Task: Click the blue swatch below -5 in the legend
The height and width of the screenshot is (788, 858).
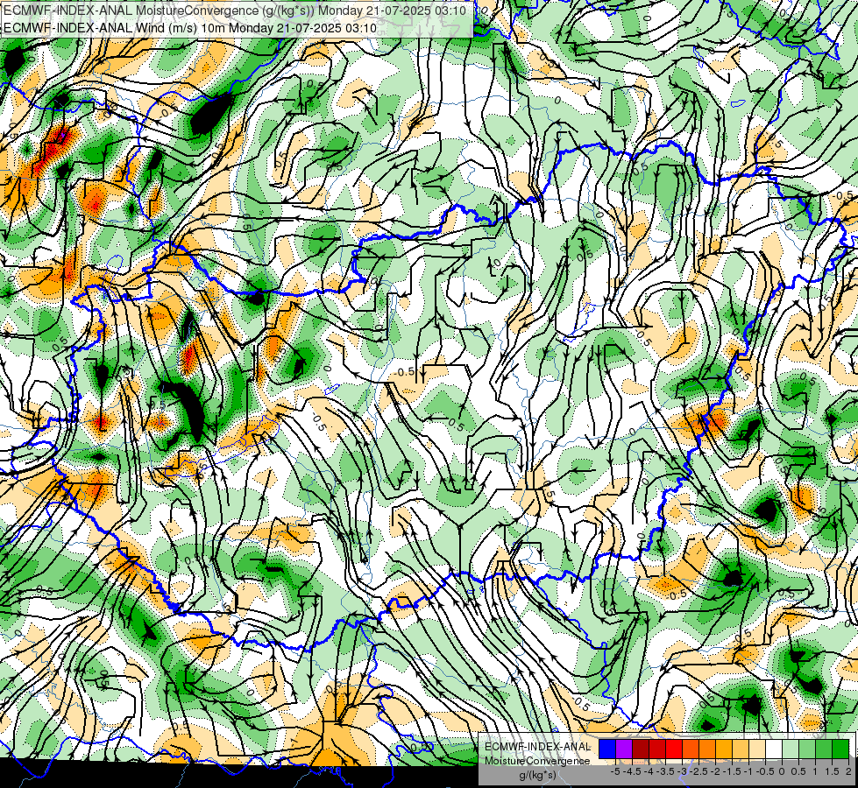Action: [x=607, y=749]
